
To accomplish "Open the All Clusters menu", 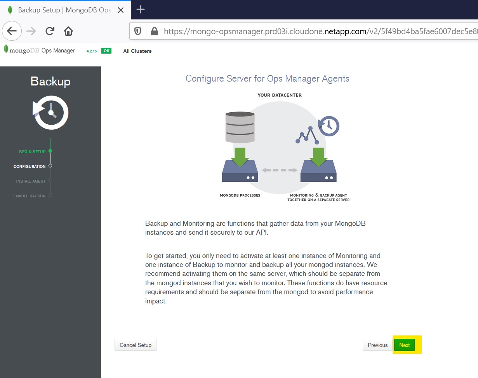I will click(x=137, y=51).
